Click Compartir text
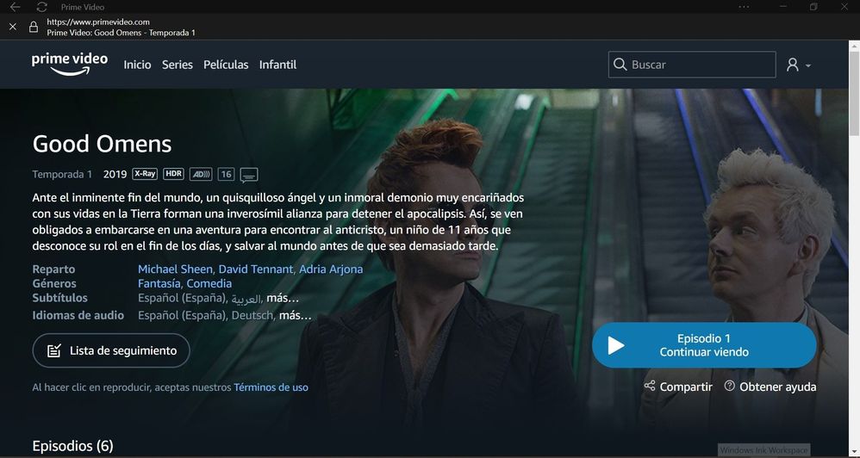Screen dimensions: 860x458 [686, 387]
